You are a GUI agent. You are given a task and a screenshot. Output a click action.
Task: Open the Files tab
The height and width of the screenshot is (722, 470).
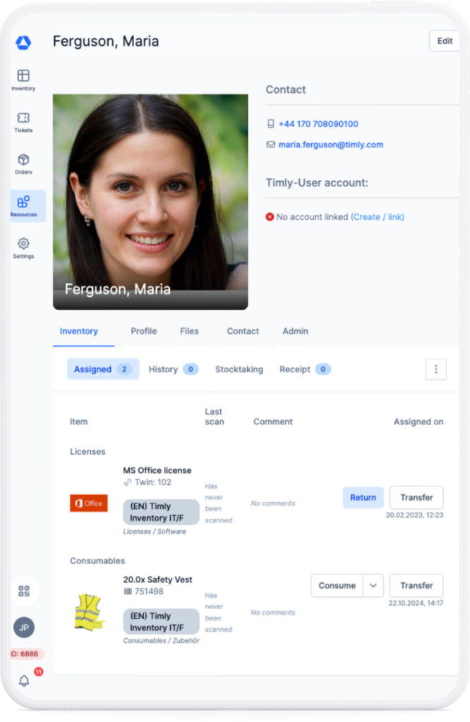tap(189, 331)
